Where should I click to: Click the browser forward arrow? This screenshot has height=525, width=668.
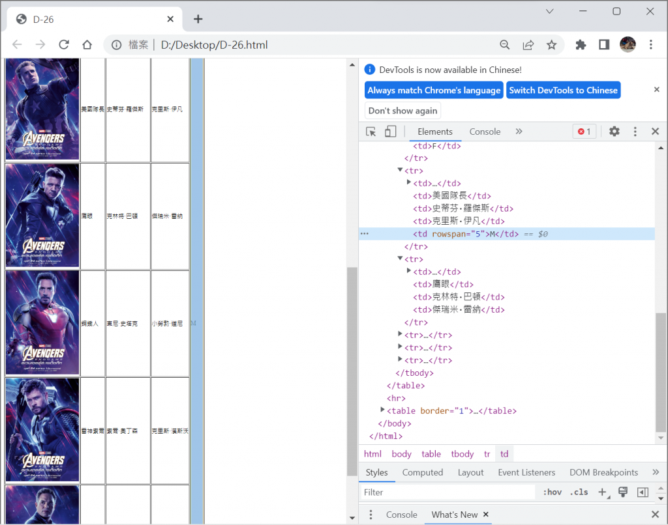click(x=40, y=44)
